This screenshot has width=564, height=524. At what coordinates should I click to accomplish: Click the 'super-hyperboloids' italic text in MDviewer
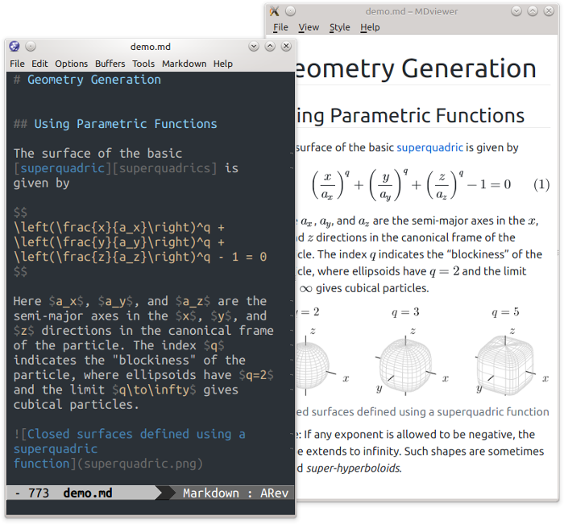coord(354,468)
